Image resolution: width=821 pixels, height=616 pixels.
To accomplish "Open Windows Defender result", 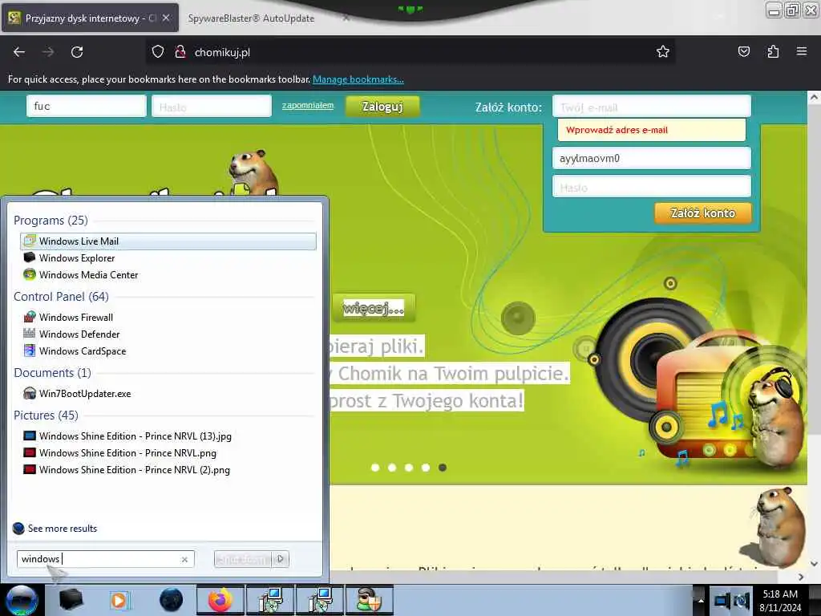I will click(168, 334).
